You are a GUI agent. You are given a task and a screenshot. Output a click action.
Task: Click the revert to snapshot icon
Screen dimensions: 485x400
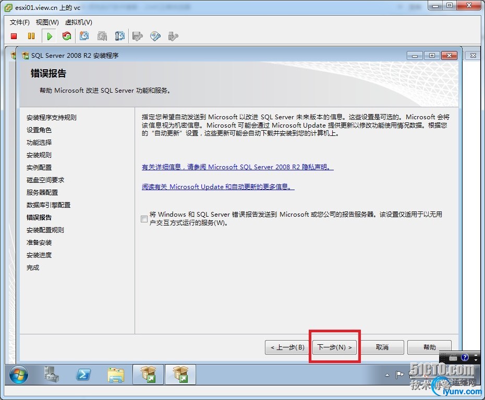pyautogui.click(x=102, y=36)
